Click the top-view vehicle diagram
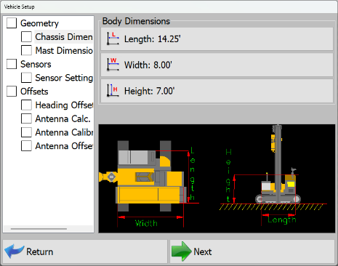Screen dimensions: 338x266 pyautogui.click(x=149, y=184)
